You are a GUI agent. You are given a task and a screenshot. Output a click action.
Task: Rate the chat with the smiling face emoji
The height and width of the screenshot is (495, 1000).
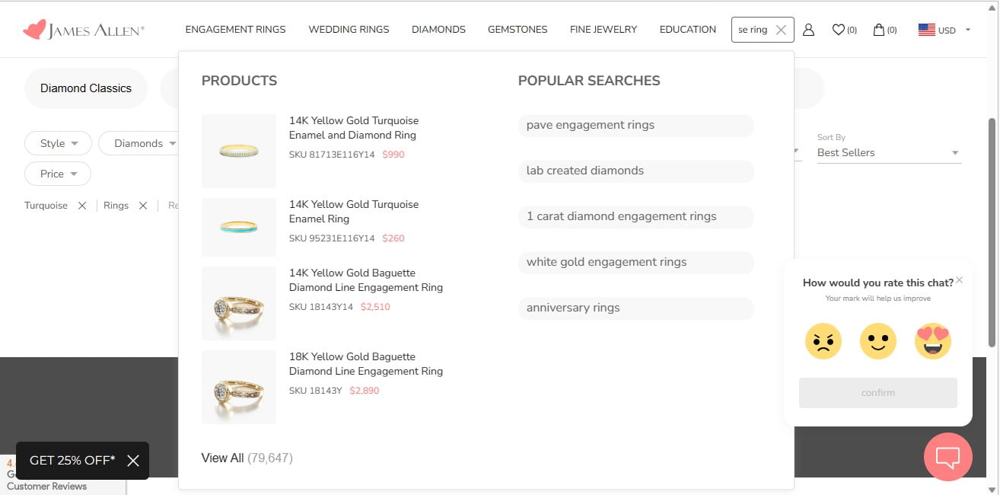[x=878, y=341]
